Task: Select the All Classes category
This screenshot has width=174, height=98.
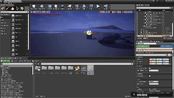Action: pyautogui.click(x=4, y=33)
